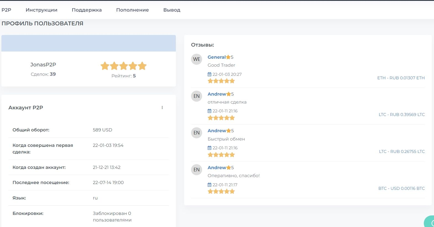Click the EN avatar beside 'Оперативно, спасибо!' review
Viewport: 434px width, 227px height.
[197, 170]
